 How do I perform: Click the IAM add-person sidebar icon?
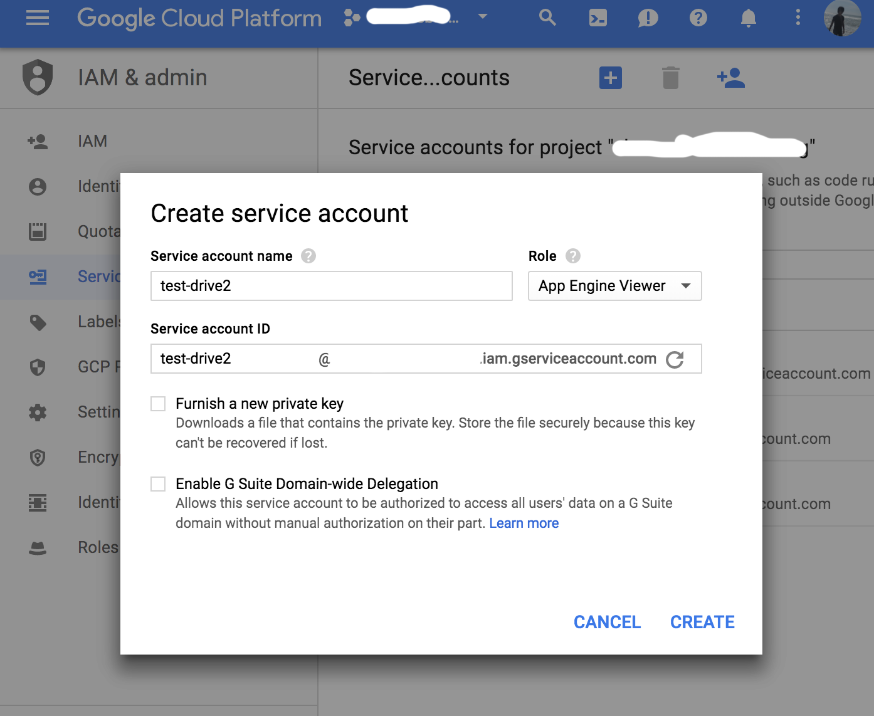tap(38, 141)
